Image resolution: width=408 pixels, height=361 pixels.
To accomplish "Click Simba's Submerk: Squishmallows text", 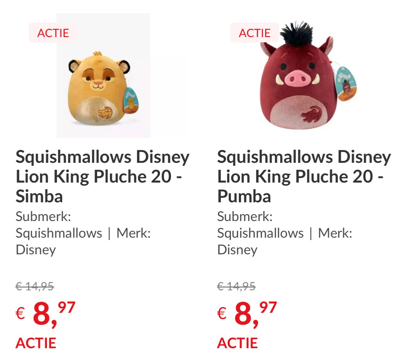I will pyautogui.click(x=59, y=233).
